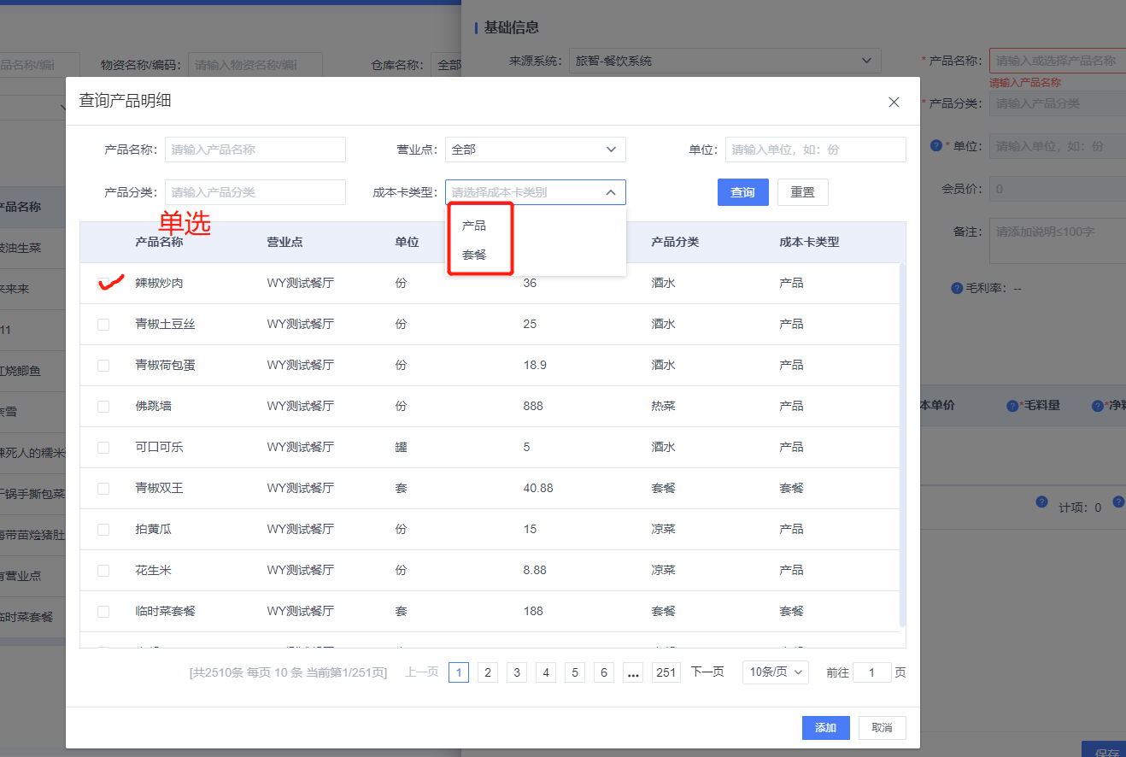Click the 查询 search button
The height and width of the screenshot is (757, 1126).
coord(742,192)
